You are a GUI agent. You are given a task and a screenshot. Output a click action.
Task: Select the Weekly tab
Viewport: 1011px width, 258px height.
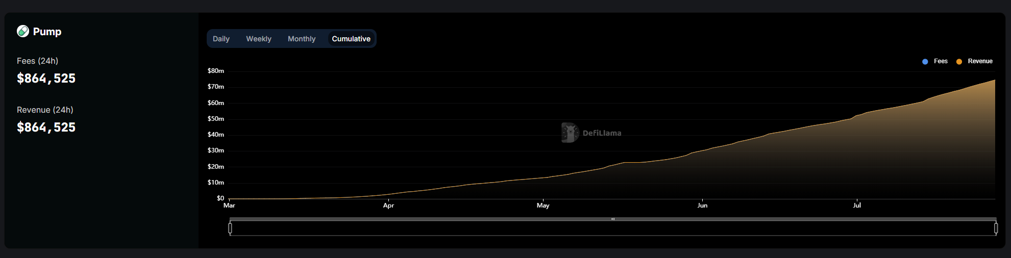pos(259,39)
